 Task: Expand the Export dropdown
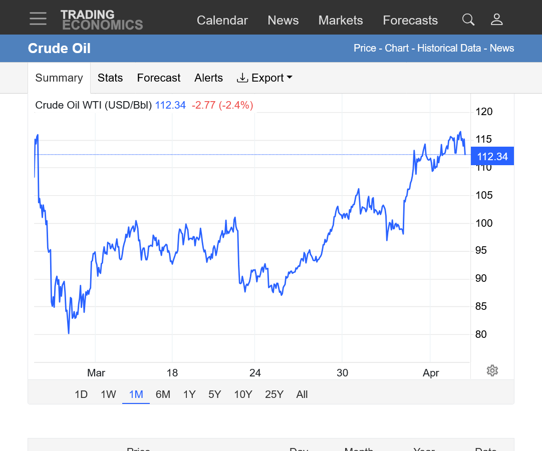[x=264, y=78]
